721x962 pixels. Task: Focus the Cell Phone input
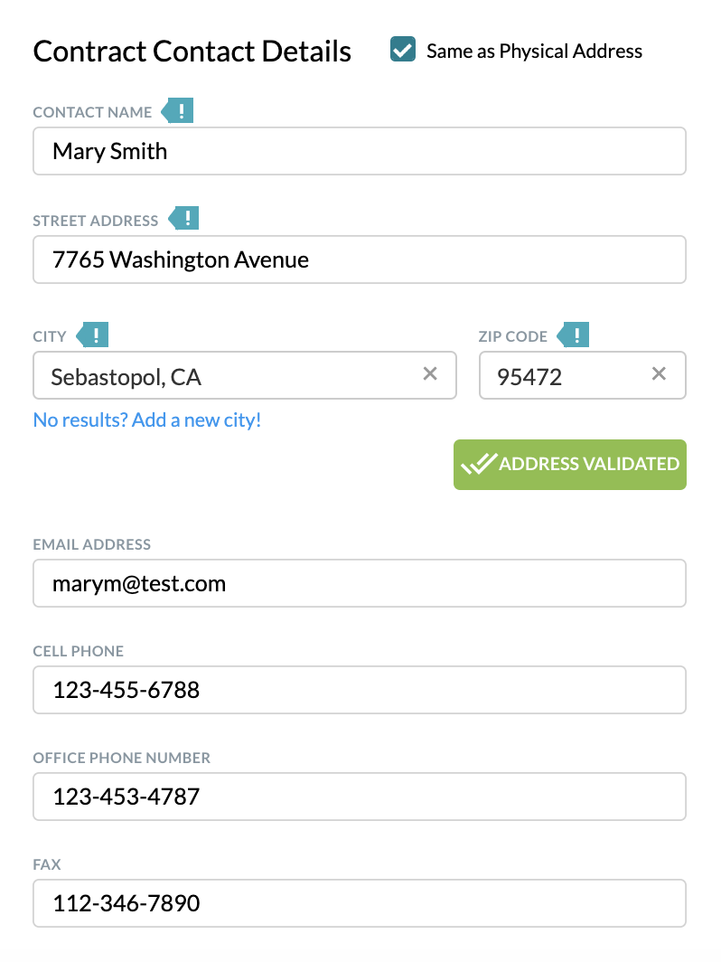coord(360,690)
